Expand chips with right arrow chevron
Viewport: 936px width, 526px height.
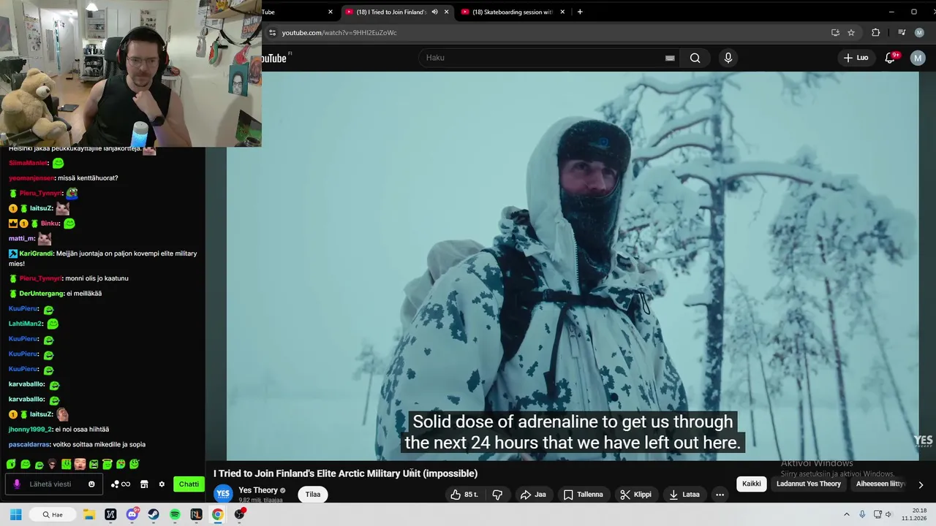(921, 484)
